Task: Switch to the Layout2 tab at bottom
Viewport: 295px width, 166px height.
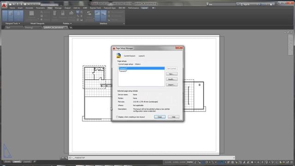Action: (x=27, y=161)
